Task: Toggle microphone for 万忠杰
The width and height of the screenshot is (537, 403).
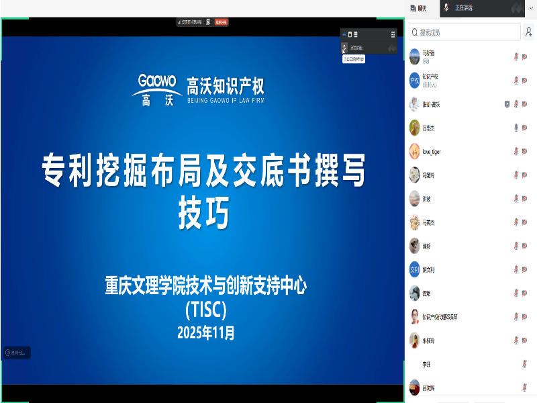Action: pos(516,128)
